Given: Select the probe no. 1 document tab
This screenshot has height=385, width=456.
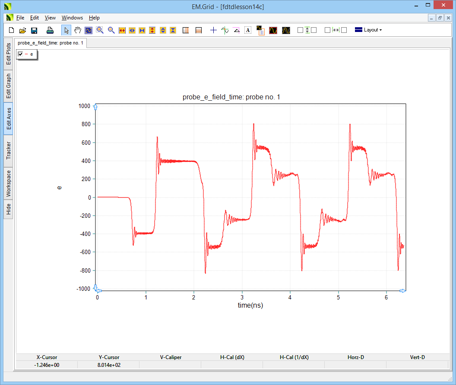Looking at the screenshot, I should coord(51,43).
